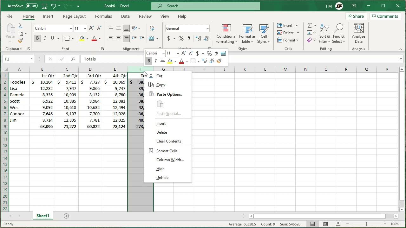Toggle Center alignment in ribbon
406x228 pixels.
118,38
